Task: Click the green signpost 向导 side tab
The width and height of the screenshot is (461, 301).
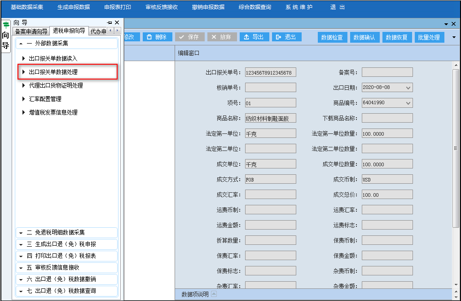Action: coord(6,36)
